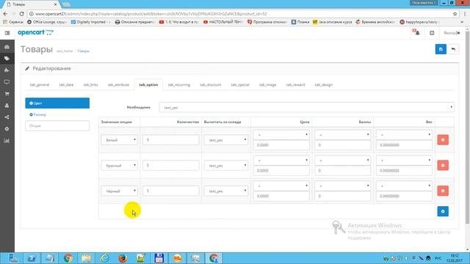Click the Товары breadcrumb link
The image size is (470, 264).
(x=83, y=51)
